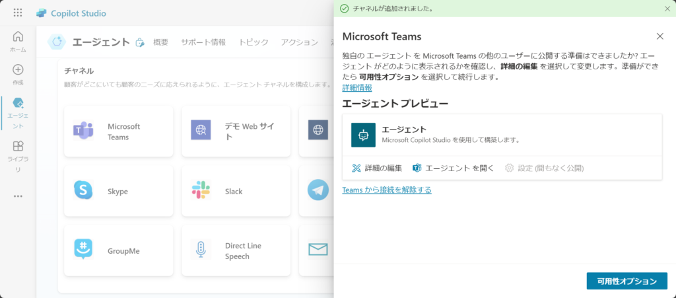The width and height of the screenshot is (676, 298).
Task: Switch to the 概要 tab
Action: pyautogui.click(x=160, y=42)
